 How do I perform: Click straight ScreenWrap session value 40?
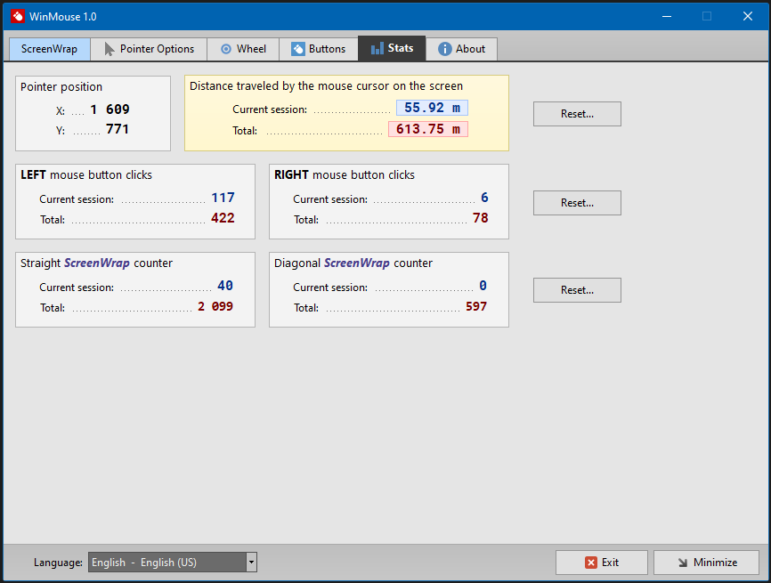(225, 286)
